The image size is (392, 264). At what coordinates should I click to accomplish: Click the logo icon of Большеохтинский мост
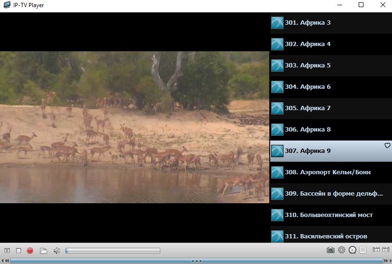pyautogui.click(x=277, y=216)
